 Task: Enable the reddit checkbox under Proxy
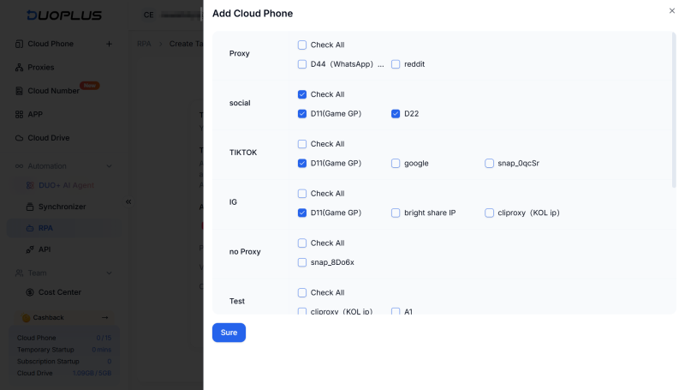coord(396,64)
